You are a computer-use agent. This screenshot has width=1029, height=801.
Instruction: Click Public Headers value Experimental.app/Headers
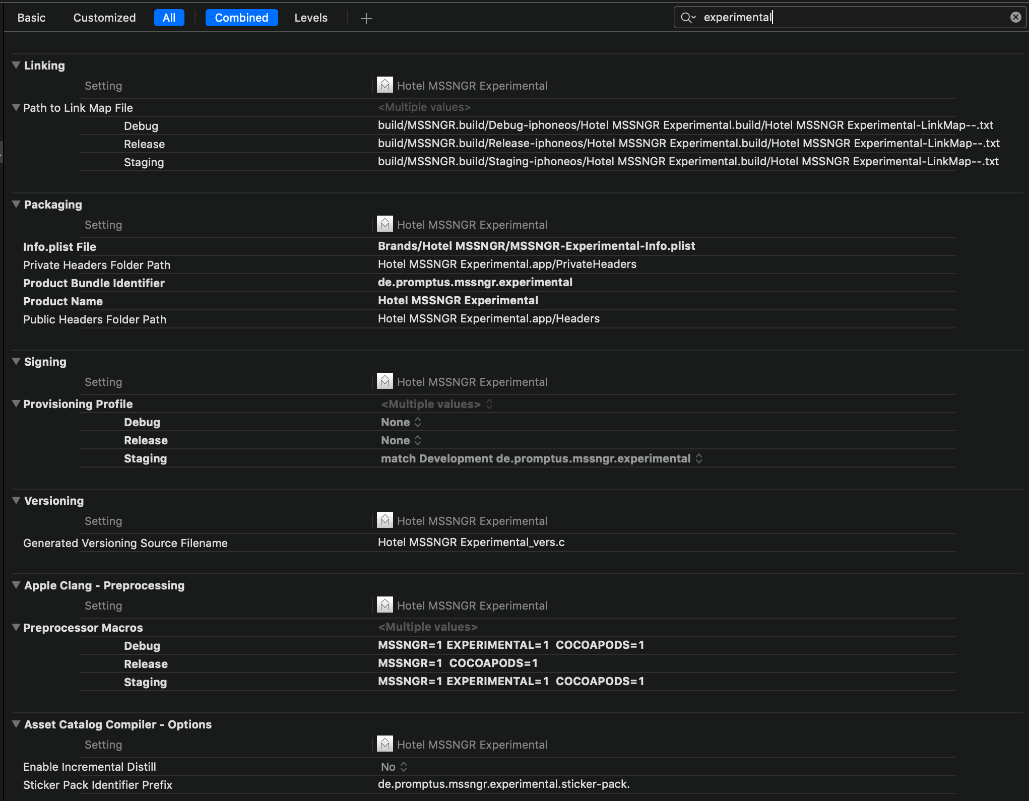point(489,318)
